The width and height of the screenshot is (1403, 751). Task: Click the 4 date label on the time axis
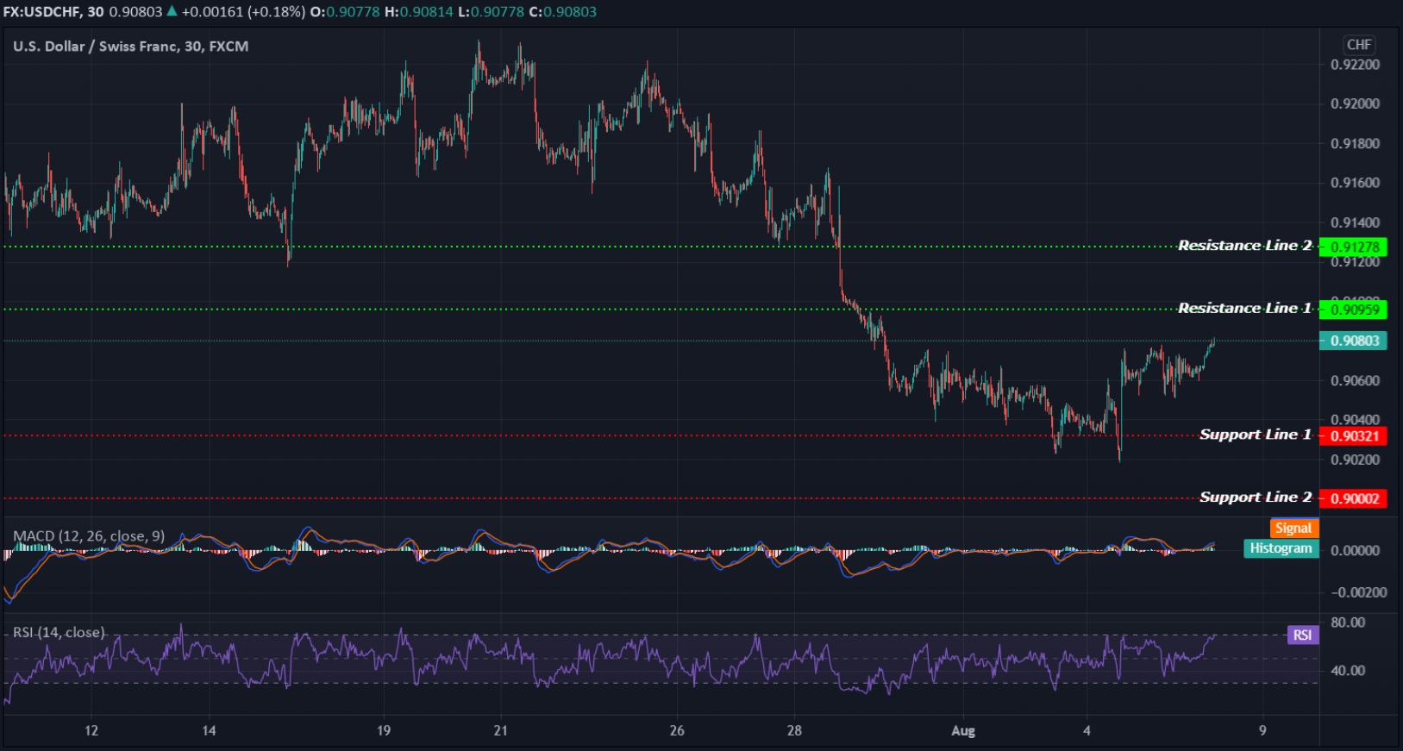(x=1087, y=731)
